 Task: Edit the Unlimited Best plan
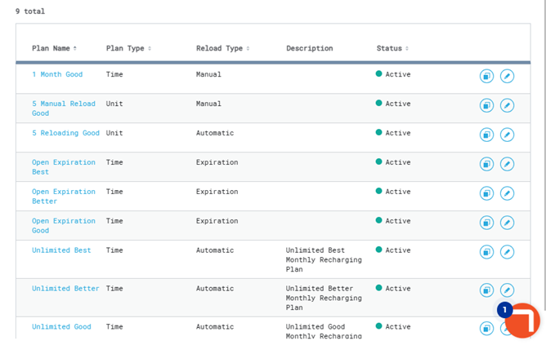507,252
